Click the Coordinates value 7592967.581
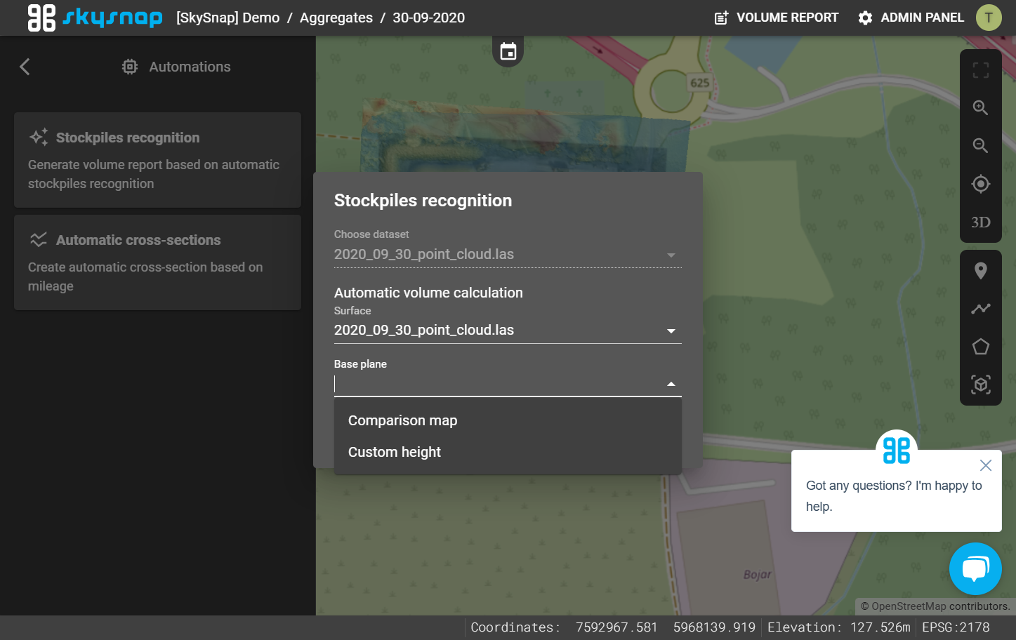This screenshot has height=640, width=1016. [x=616, y=627]
